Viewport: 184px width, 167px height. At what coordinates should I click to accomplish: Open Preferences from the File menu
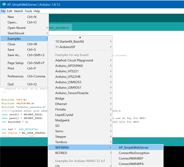click(15, 76)
